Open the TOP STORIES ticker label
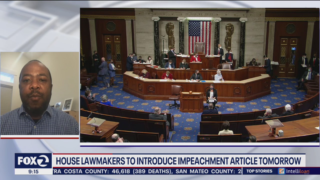Viewport: 320px width, 180px height. pyautogui.click(x=259, y=171)
